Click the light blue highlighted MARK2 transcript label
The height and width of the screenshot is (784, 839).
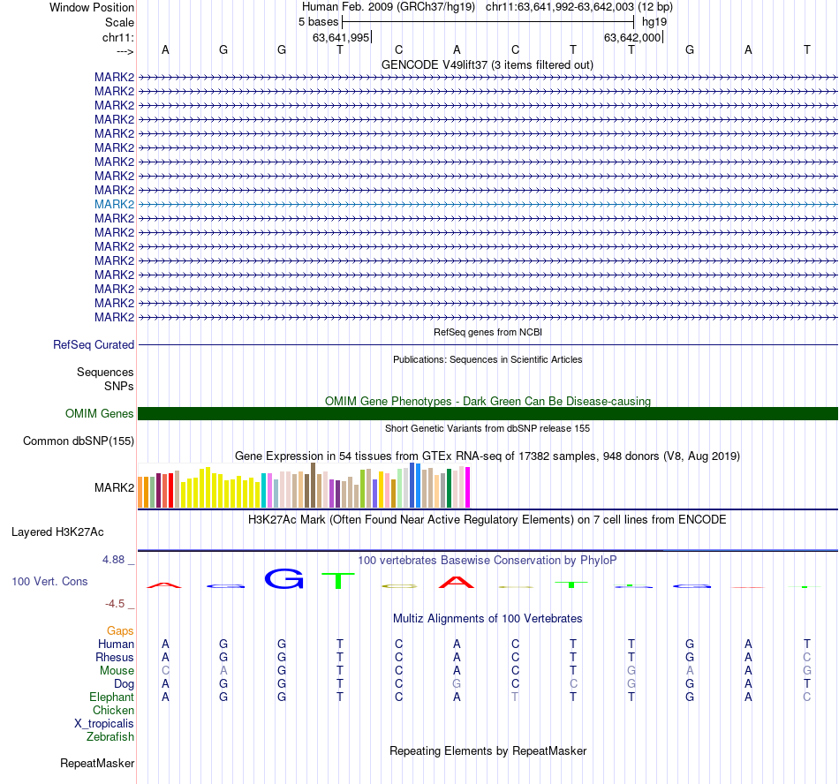click(114, 204)
